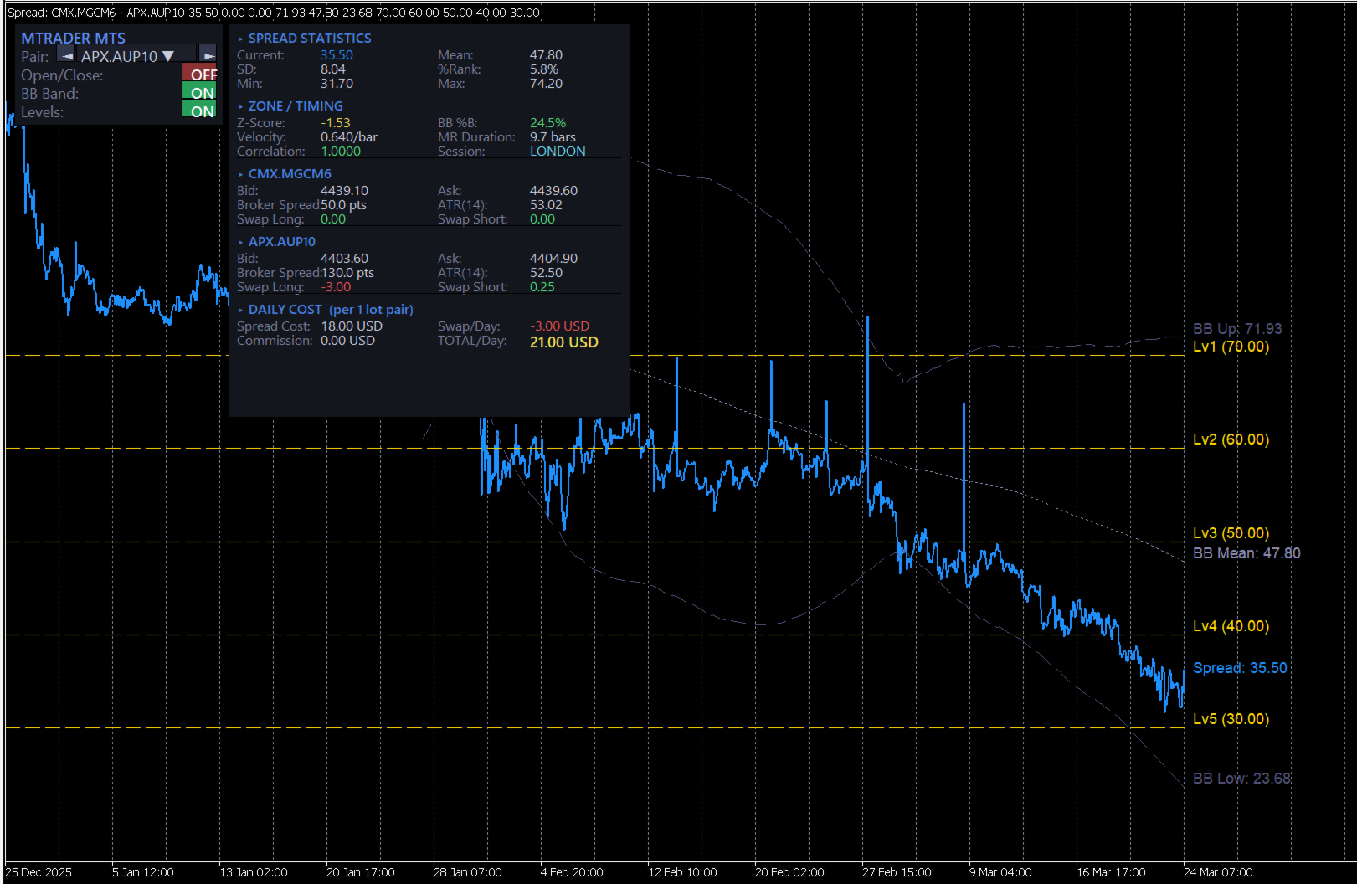Click the APX.AUP10 Ask value 4404.90
1357x884 pixels.
pos(553,259)
